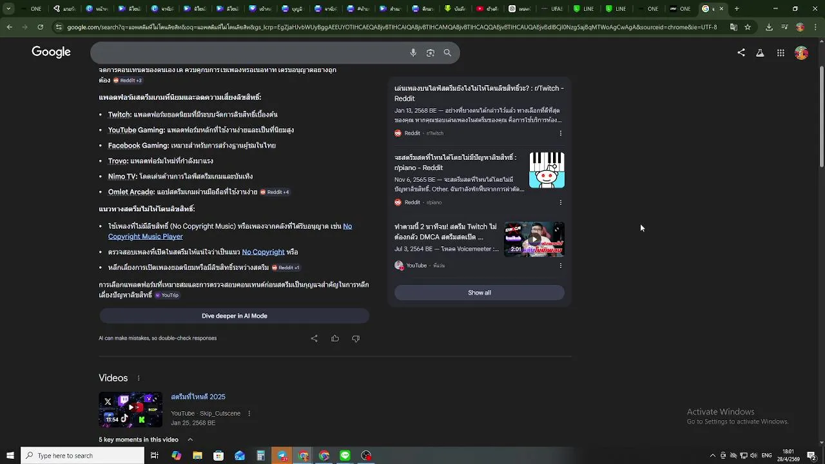Open the r/Twitch Reddit result title
Viewport: 825px width, 464px height.
(x=479, y=93)
